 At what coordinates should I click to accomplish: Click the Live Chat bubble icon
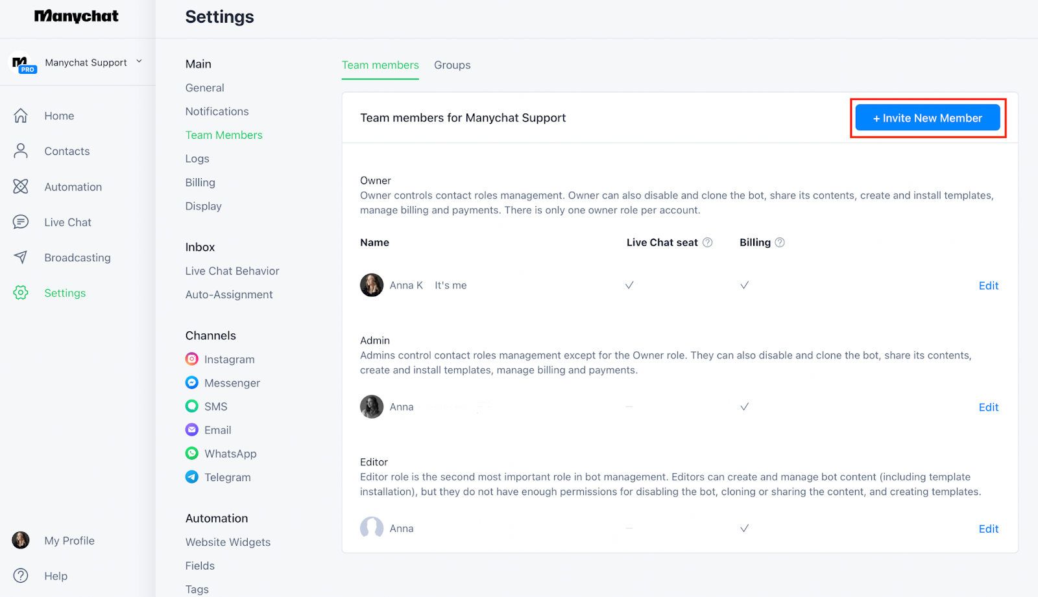(21, 222)
